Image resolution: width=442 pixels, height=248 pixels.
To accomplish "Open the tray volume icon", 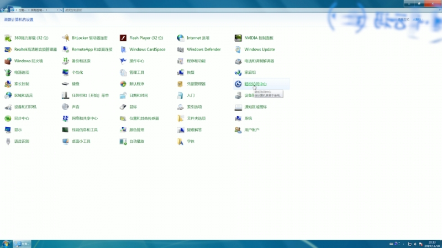I will 415,244.
